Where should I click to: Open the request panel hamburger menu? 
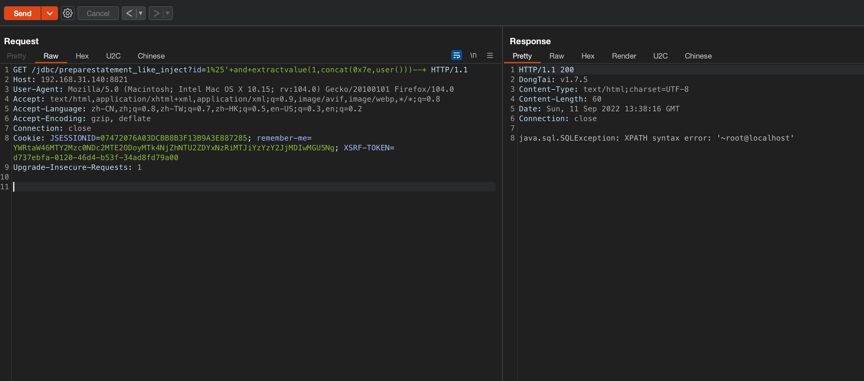point(490,55)
